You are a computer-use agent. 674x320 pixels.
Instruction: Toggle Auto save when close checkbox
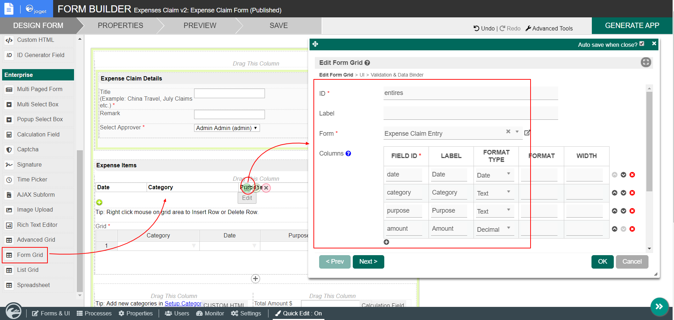click(642, 44)
